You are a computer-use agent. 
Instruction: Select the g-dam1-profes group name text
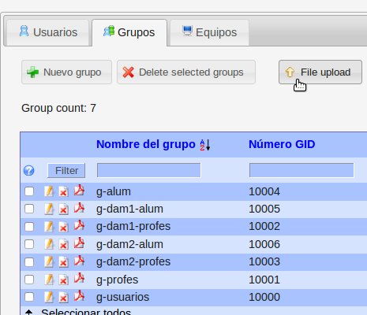(x=133, y=227)
